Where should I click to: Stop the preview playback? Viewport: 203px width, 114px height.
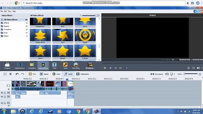tap(110, 68)
